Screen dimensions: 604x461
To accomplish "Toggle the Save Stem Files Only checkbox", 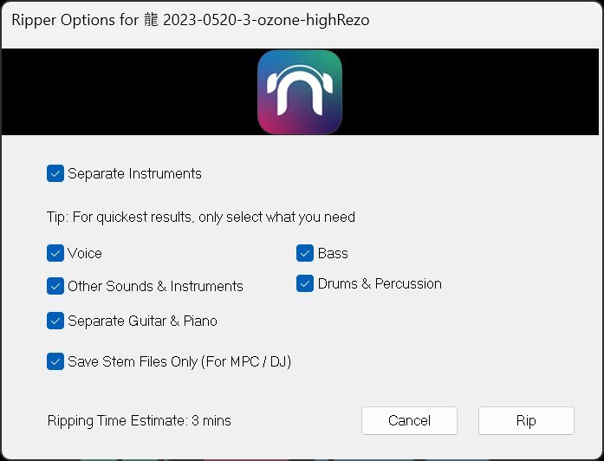I will [x=55, y=361].
